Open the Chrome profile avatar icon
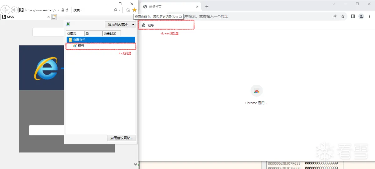 click(x=361, y=16)
